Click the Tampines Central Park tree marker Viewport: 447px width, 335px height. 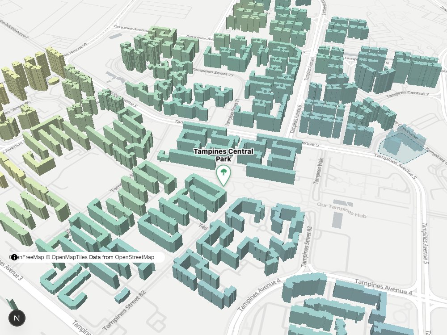(223, 176)
